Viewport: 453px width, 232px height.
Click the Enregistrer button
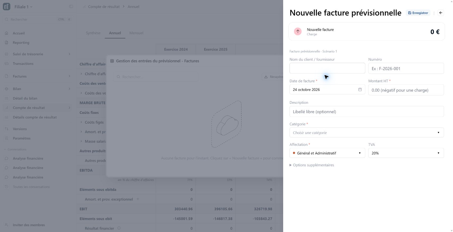[x=418, y=13]
